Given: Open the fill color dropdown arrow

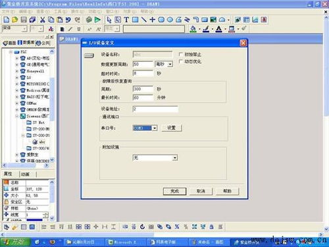Looking at the screenshot, I should tap(199, 29).
